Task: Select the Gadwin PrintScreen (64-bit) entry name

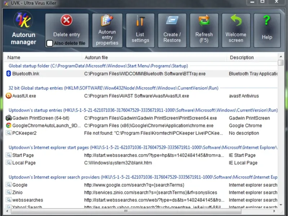Action: (x=41, y=118)
